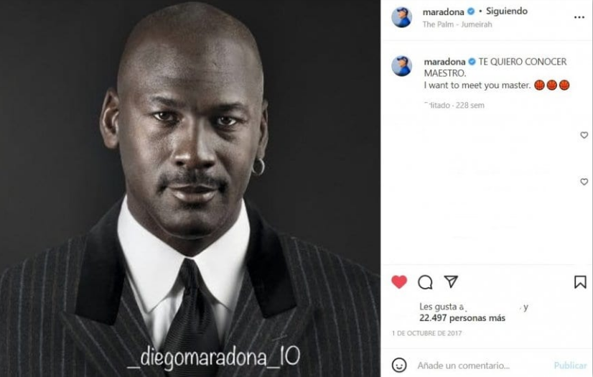
Task: Open the maradona profile picture in header
Action: tap(401, 17)
